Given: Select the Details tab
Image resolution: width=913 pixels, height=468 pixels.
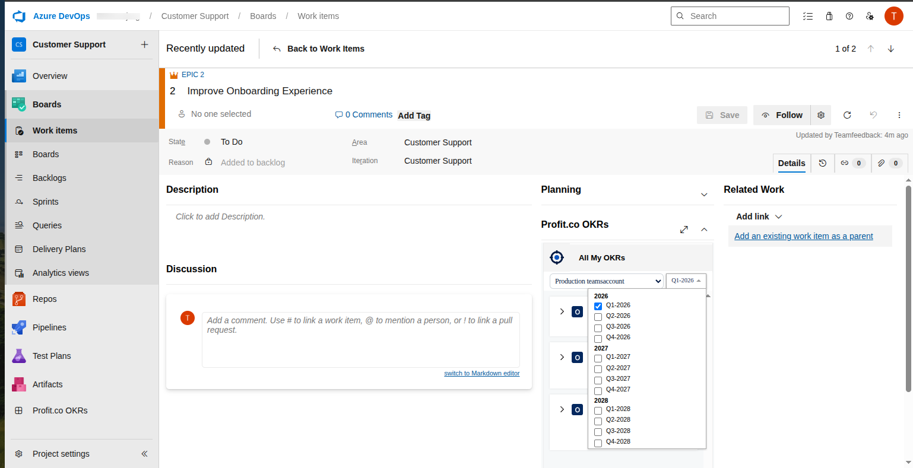Looking at the screenshot, I should (792, 163).
